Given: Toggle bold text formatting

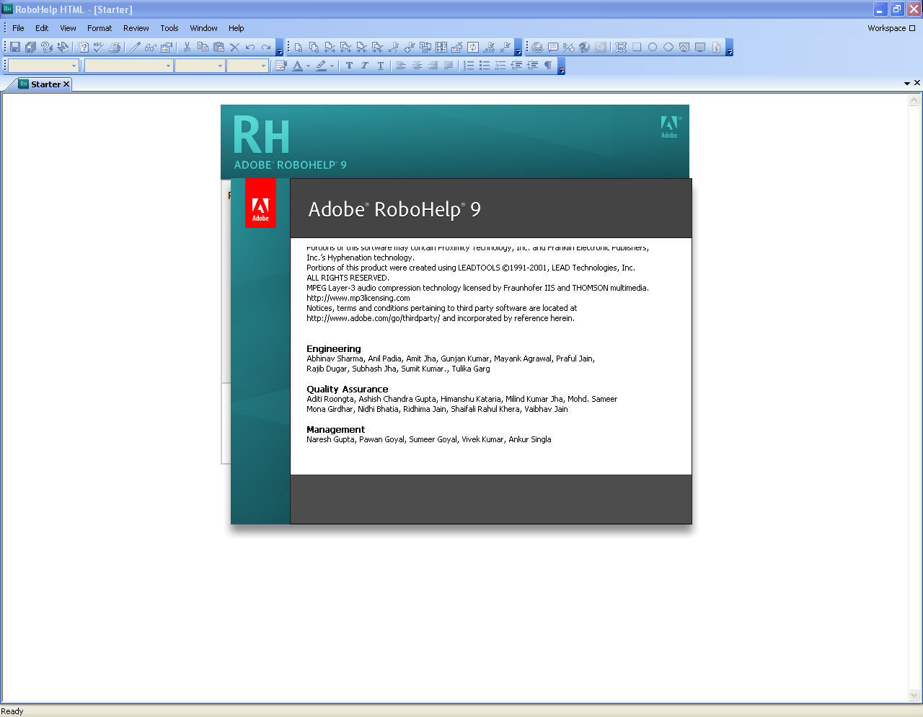Looking at the screenshot, I should pos(349,66).
